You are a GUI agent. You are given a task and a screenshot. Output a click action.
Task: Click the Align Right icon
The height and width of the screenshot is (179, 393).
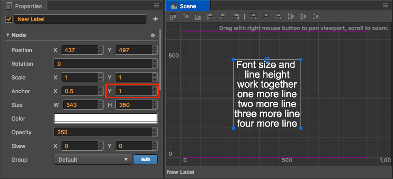coord(235,17)
